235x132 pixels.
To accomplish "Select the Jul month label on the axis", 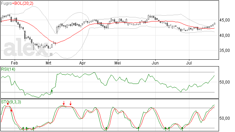I will pos(189,63).
